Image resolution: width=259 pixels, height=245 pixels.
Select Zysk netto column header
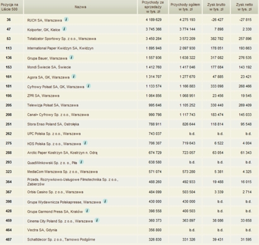[244, 7]
